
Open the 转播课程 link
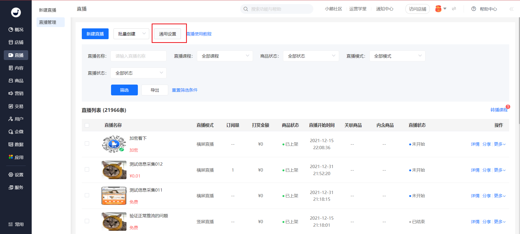499,110
